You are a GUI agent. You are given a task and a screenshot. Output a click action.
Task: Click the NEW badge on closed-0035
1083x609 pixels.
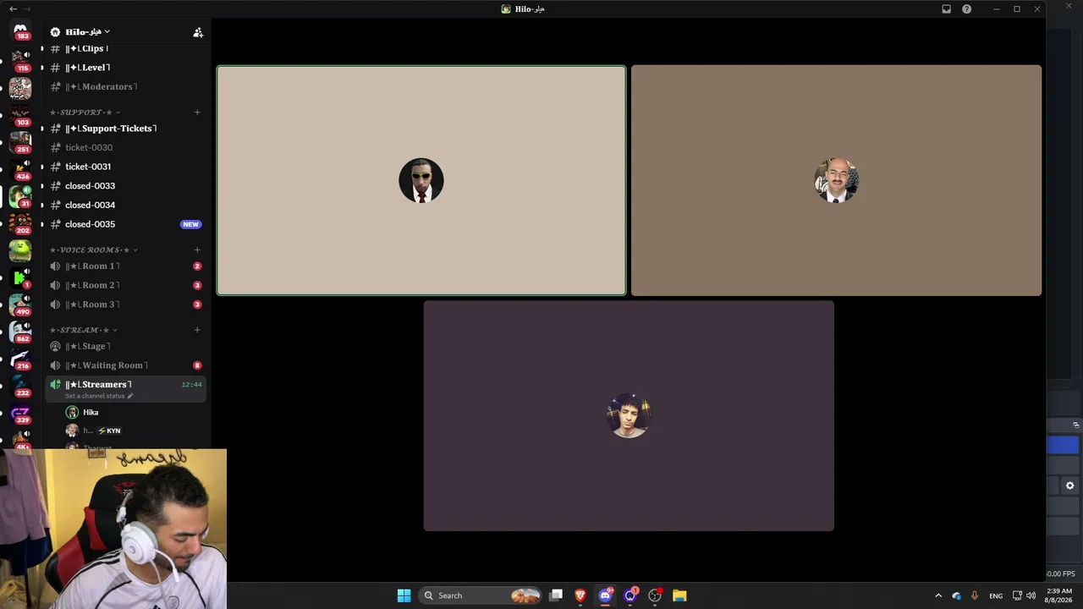(190, 224)
